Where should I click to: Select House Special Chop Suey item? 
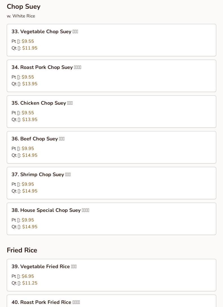tap(50, 210)
